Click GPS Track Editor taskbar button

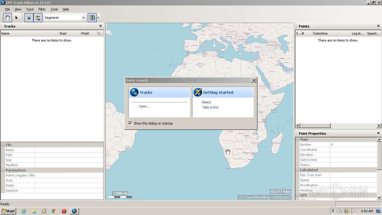click(x=74, y=211)
